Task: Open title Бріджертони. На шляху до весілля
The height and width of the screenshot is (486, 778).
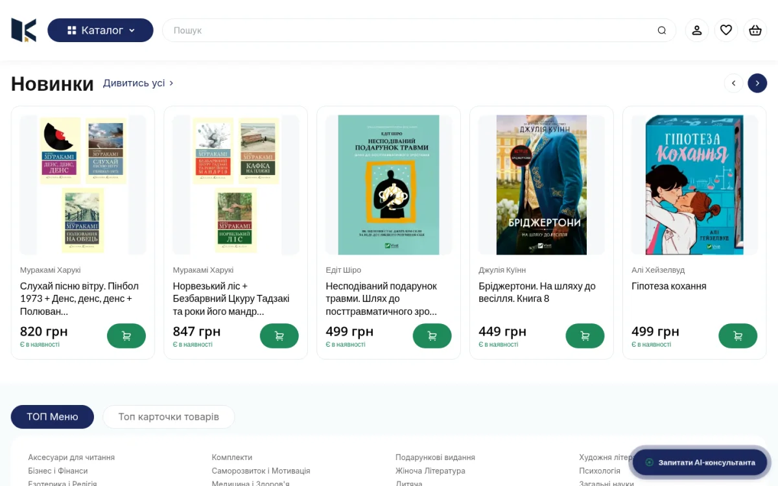Action: [537, 292]
